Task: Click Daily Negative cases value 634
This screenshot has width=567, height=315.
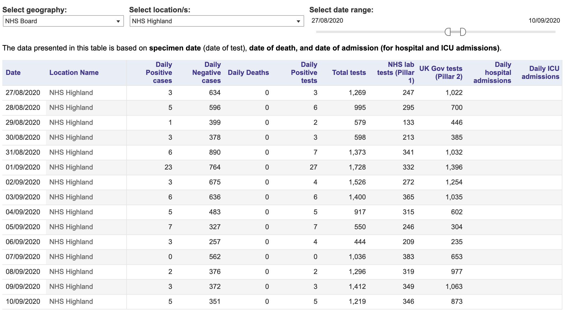Action: click(215, 93)
